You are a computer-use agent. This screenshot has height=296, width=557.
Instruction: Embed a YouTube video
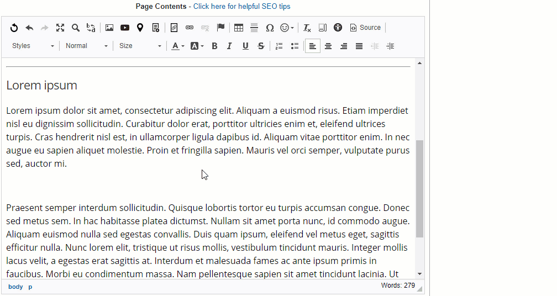pyautogui.click(x=125, y=28)
